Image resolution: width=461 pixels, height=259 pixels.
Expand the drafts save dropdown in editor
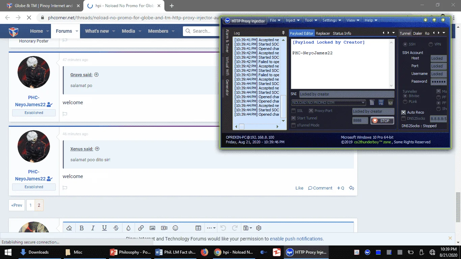pos(247,228)
